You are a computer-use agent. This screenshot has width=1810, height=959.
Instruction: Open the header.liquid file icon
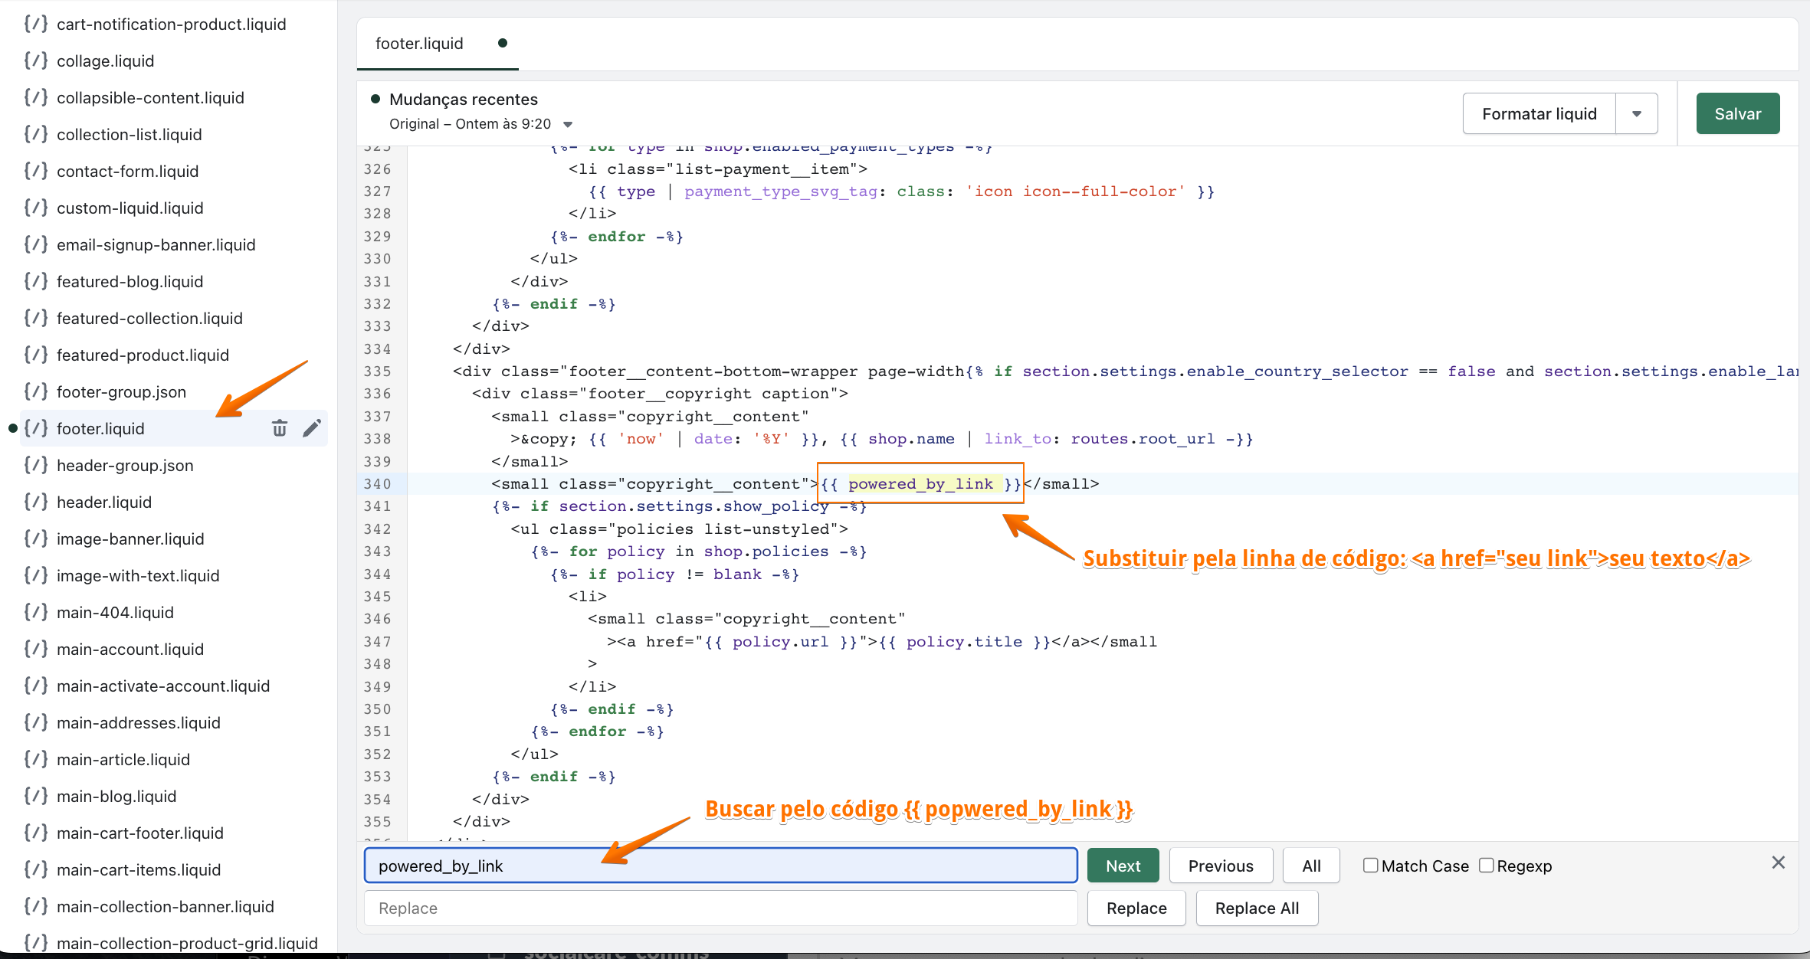(36, 502)
